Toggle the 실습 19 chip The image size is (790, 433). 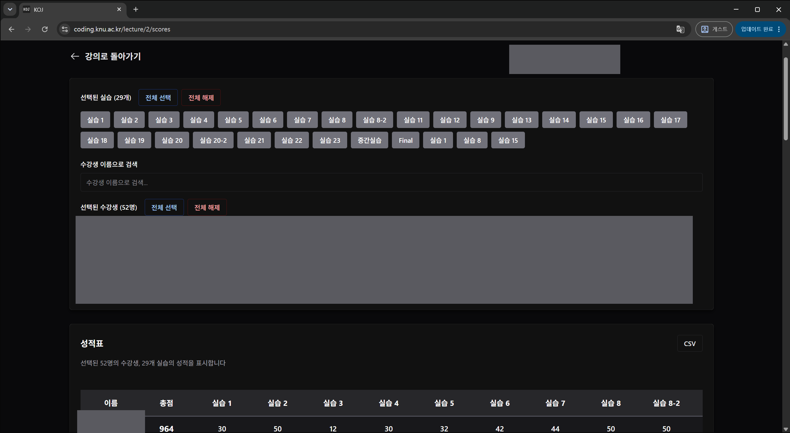click(134, 140)
